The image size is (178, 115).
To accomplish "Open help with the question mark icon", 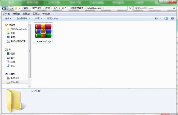I will pos(172,18).
